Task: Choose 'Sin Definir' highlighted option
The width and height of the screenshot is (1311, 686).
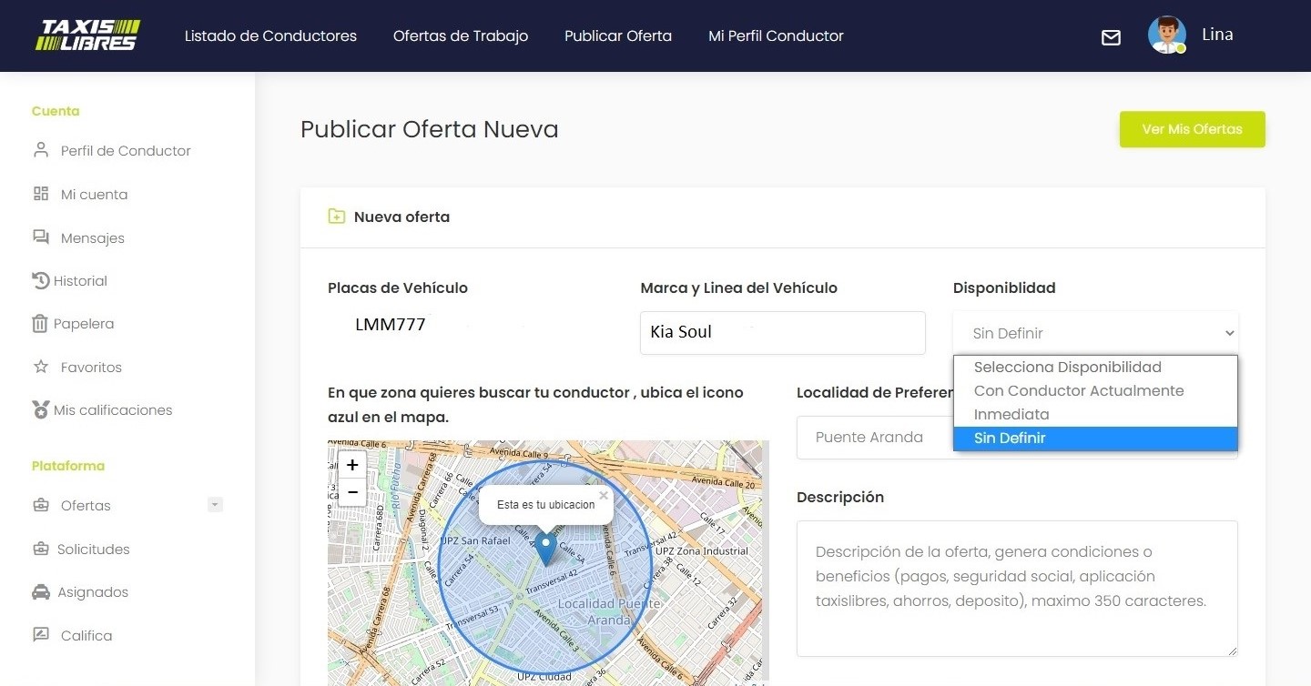Action: click(x=1095, y=439)
